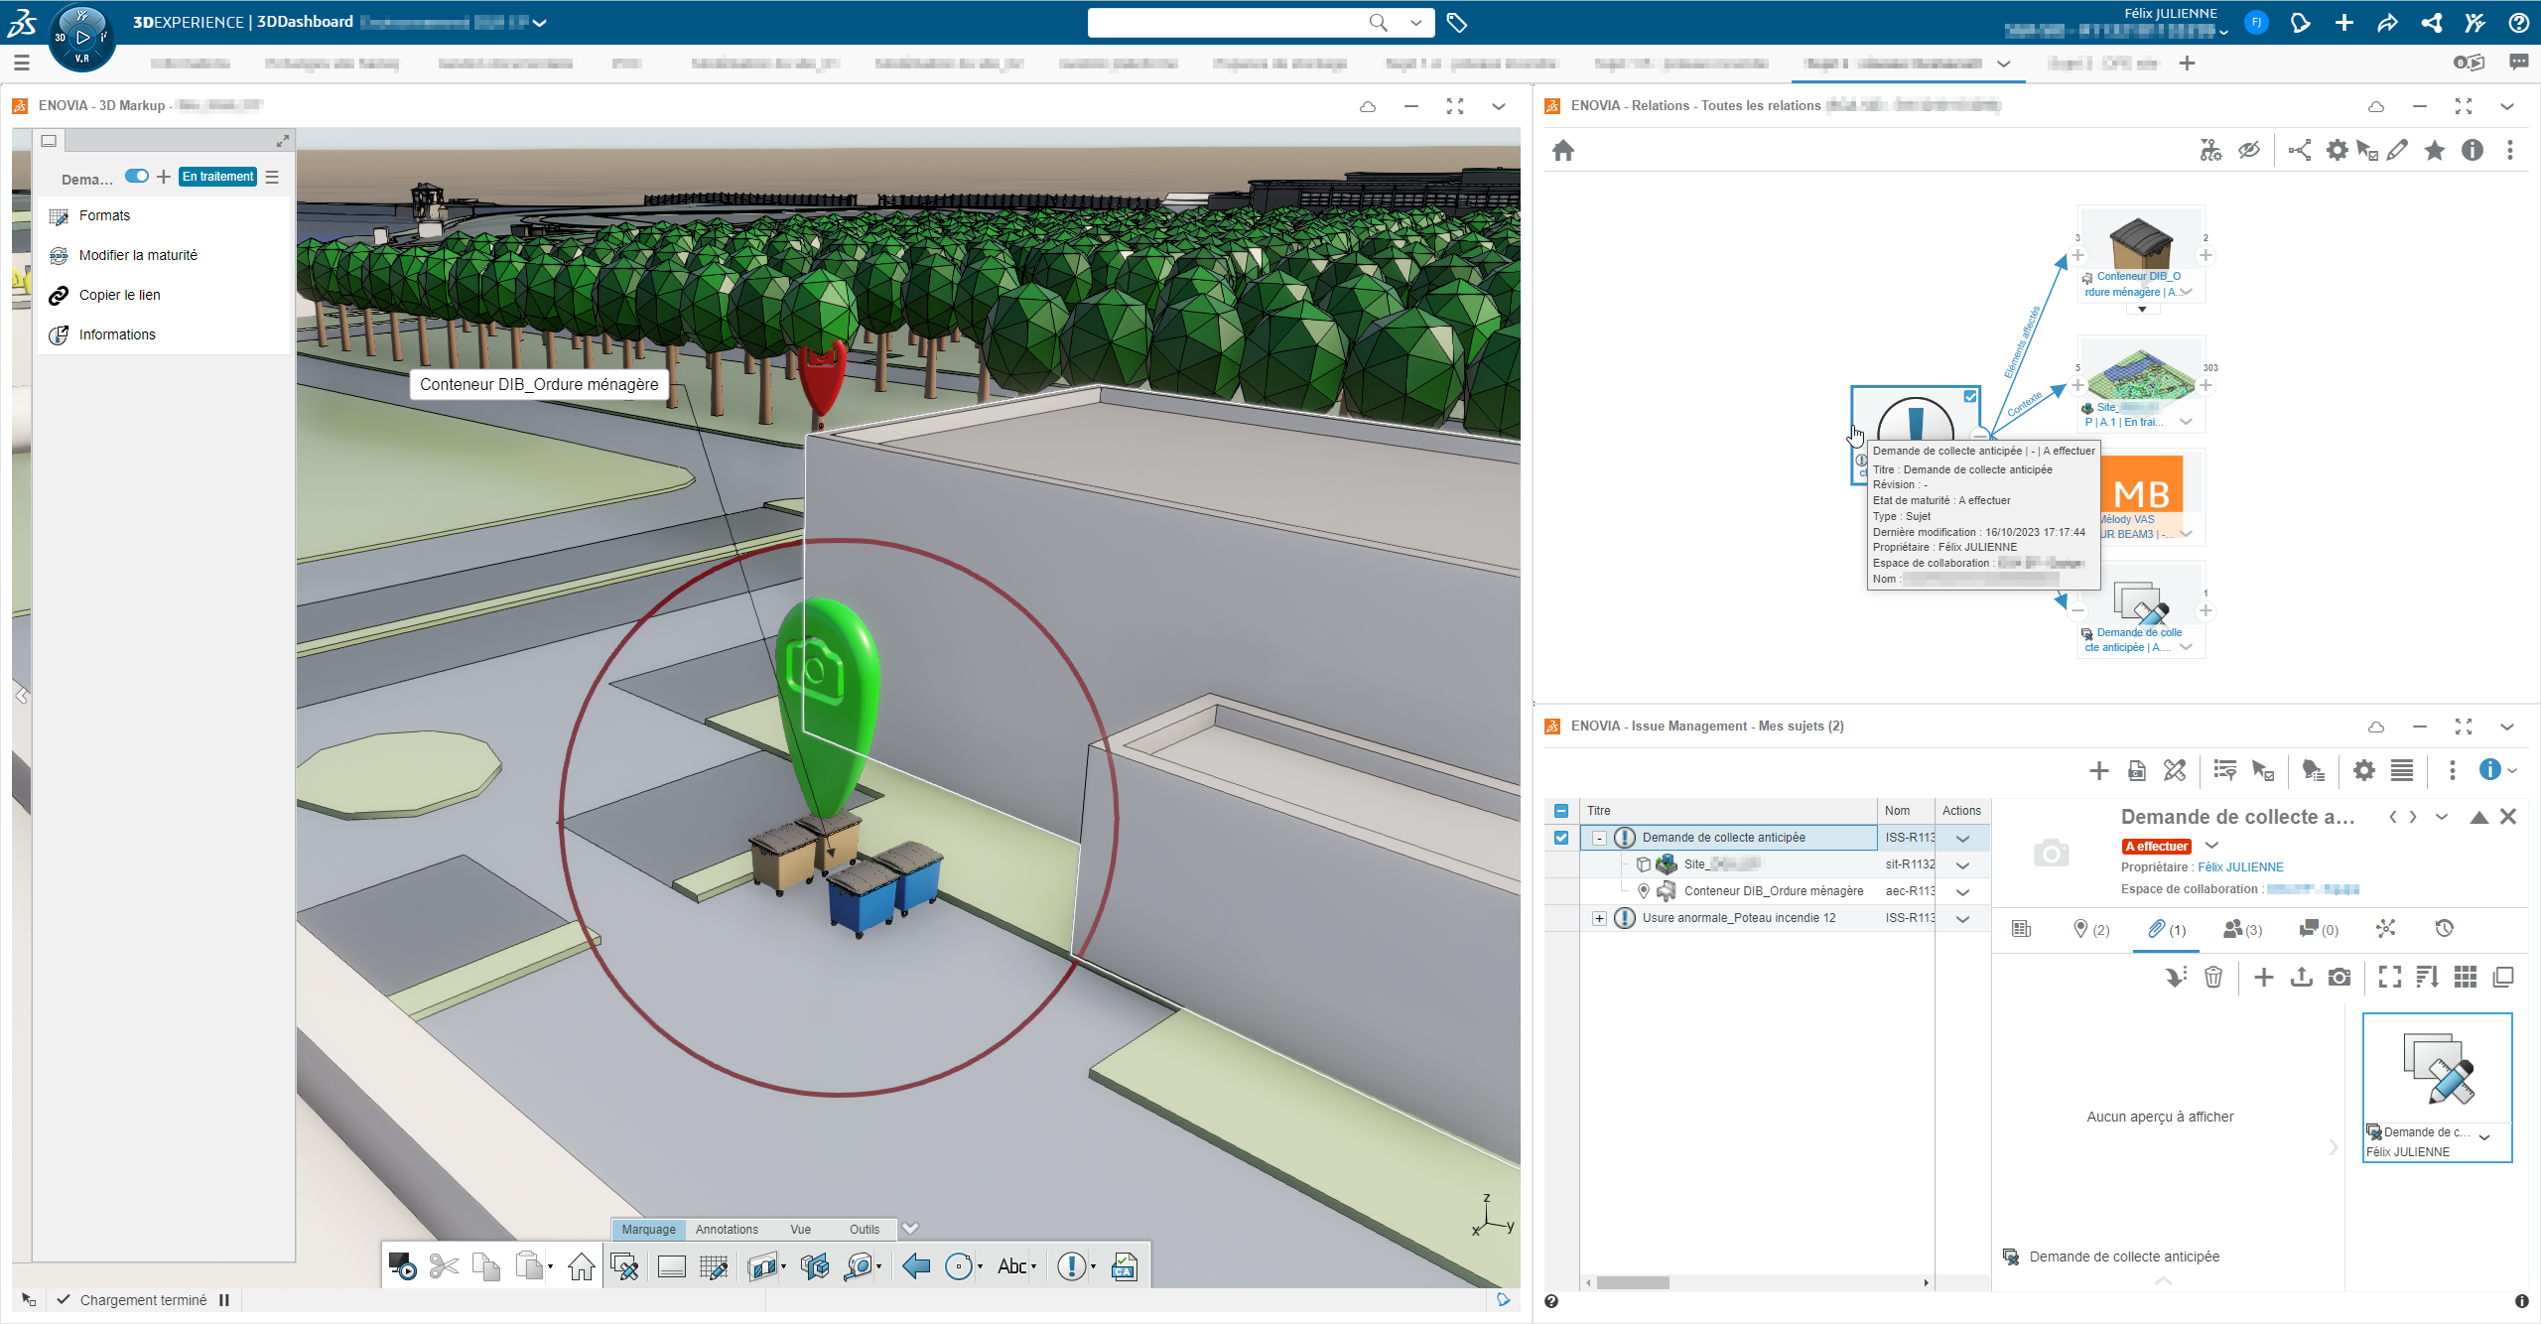
Task: Select Modifier la maturité option
Action: [138, 255]
